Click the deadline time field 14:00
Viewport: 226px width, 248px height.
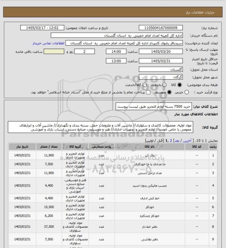click(116, 52)
